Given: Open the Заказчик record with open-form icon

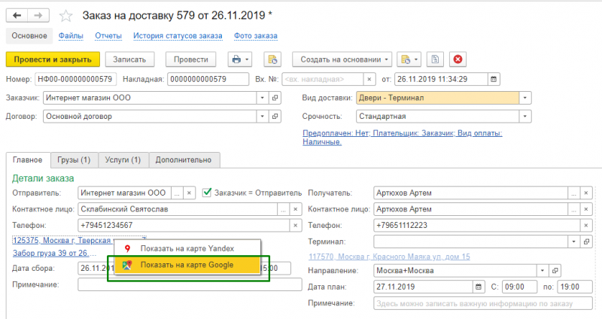Looking at the screenshot, I should tap(275, 97).
